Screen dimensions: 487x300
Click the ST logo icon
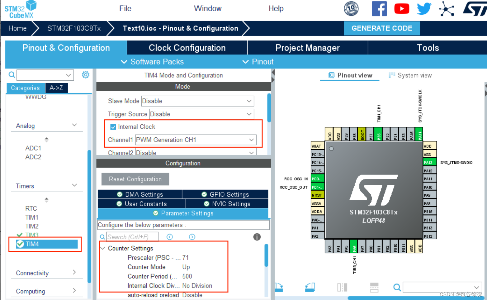[475, 9]
